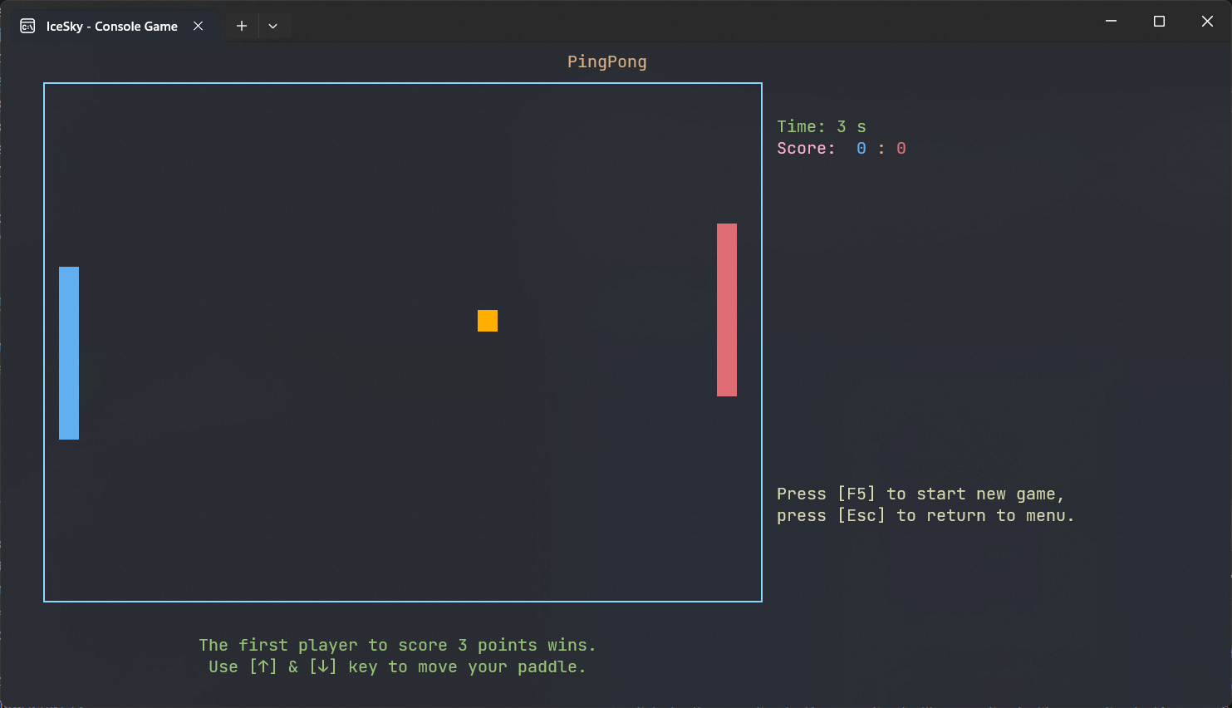Image resolution: width=1232 pixels, height=708 pixels.
Task: Click the console icon on the tab
Action: coord(27,26)
